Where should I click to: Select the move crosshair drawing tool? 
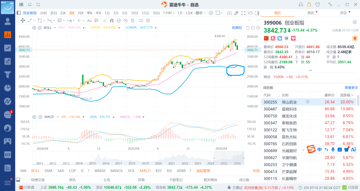[x=23, y=20]
